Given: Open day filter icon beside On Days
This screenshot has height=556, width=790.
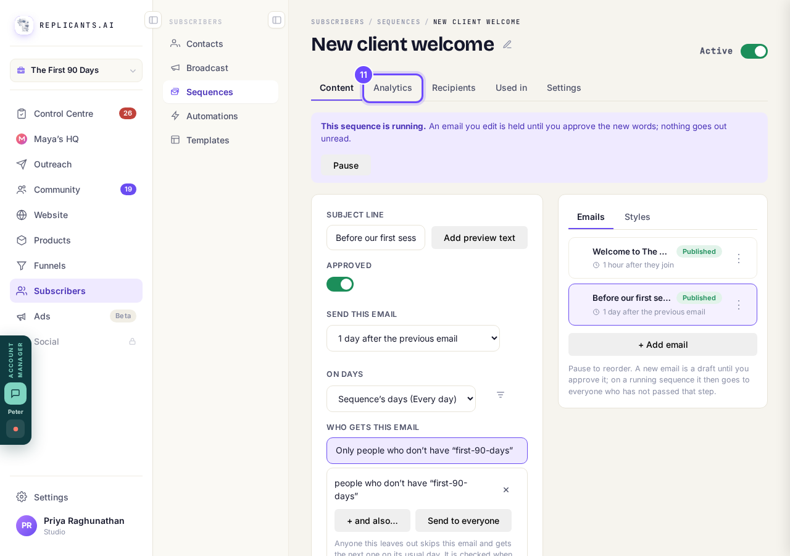Looking at the screenshot, I should [501, 395].
